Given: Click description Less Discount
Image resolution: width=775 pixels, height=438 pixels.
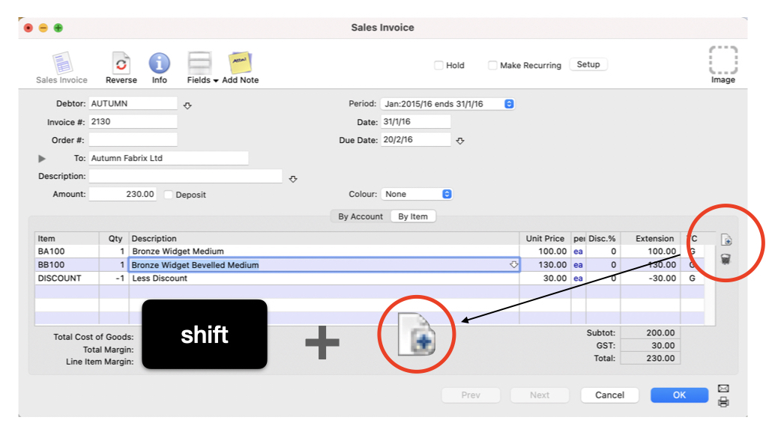Looking at the screenshot, I should (x=160, y=278).
